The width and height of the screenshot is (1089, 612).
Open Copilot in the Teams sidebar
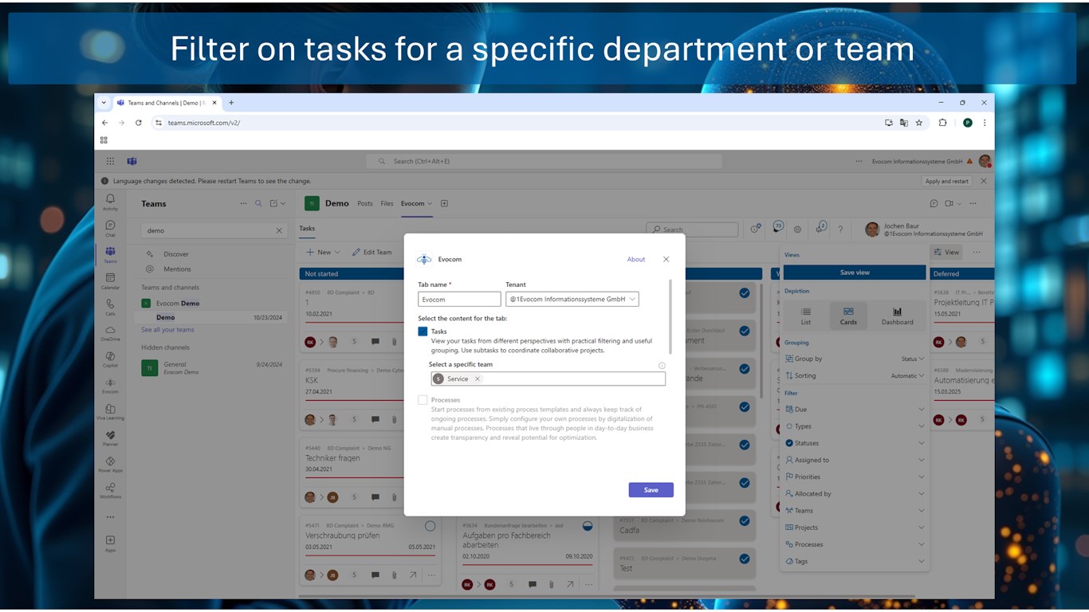tap(110, 359)
